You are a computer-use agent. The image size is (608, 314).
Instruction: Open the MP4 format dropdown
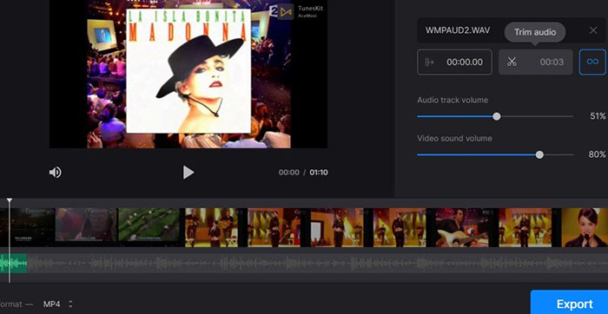(58, 304)
